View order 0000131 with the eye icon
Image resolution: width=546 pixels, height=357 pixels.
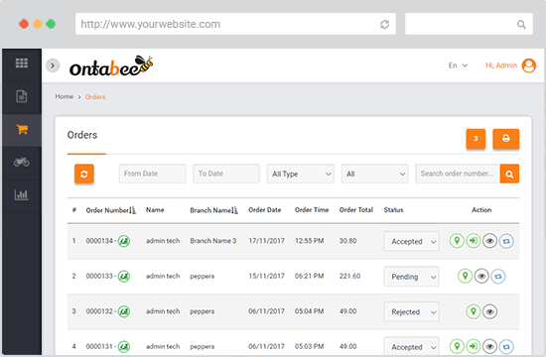coord(489,346)
